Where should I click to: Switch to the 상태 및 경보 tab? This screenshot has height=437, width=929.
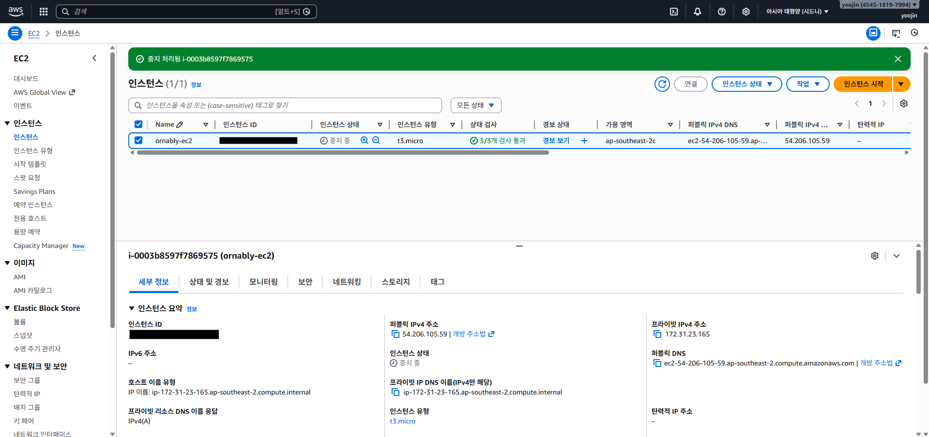point(209,282)
